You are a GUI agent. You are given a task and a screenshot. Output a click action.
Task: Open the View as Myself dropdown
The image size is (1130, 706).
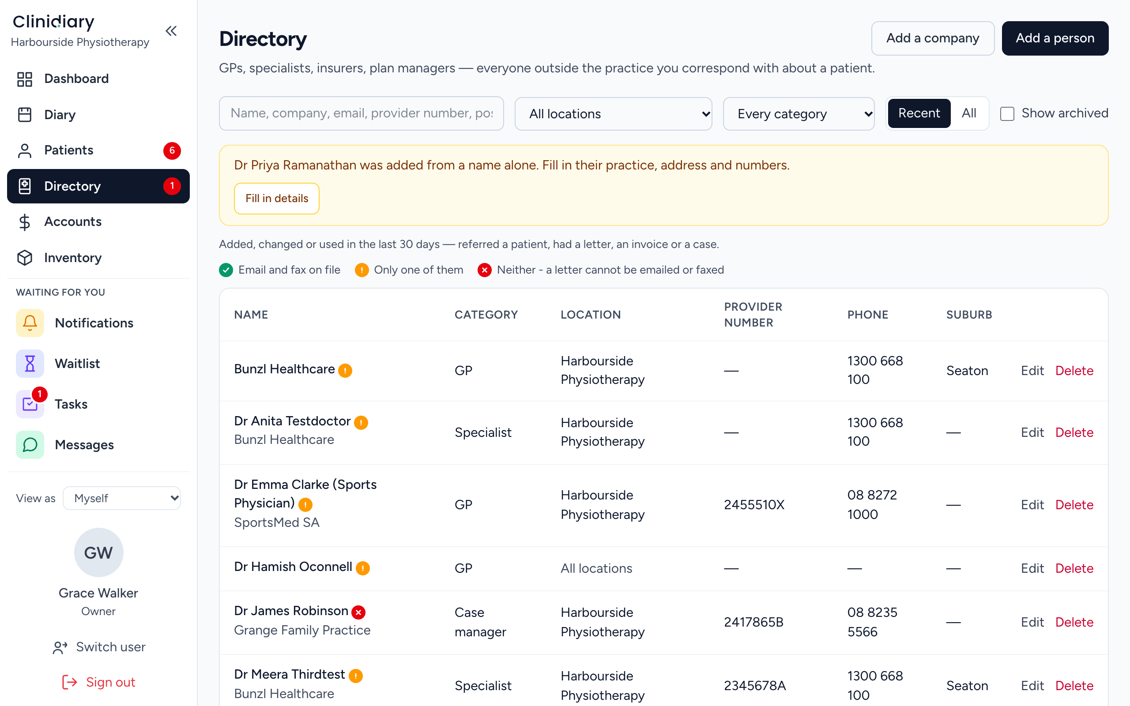(x=122, y=498)
